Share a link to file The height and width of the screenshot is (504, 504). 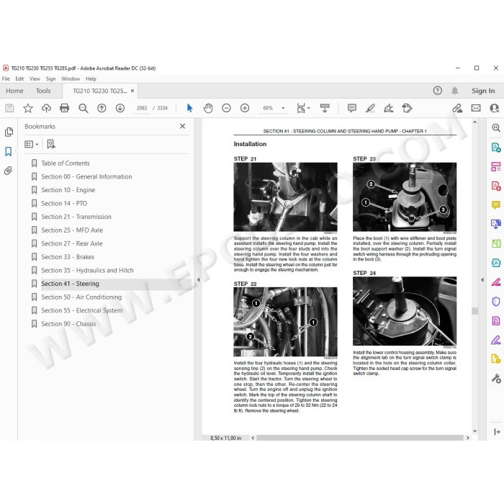[x=457, y=108]
